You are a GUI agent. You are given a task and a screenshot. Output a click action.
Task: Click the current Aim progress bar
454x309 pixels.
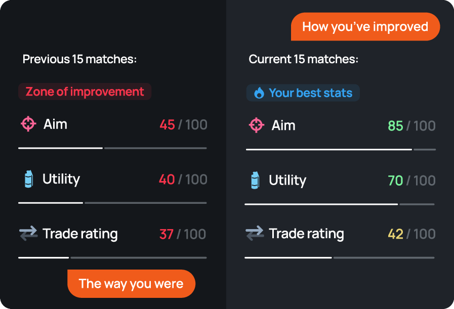coord(341,150)
